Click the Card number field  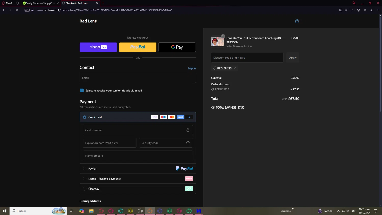[x=138, y=130]
